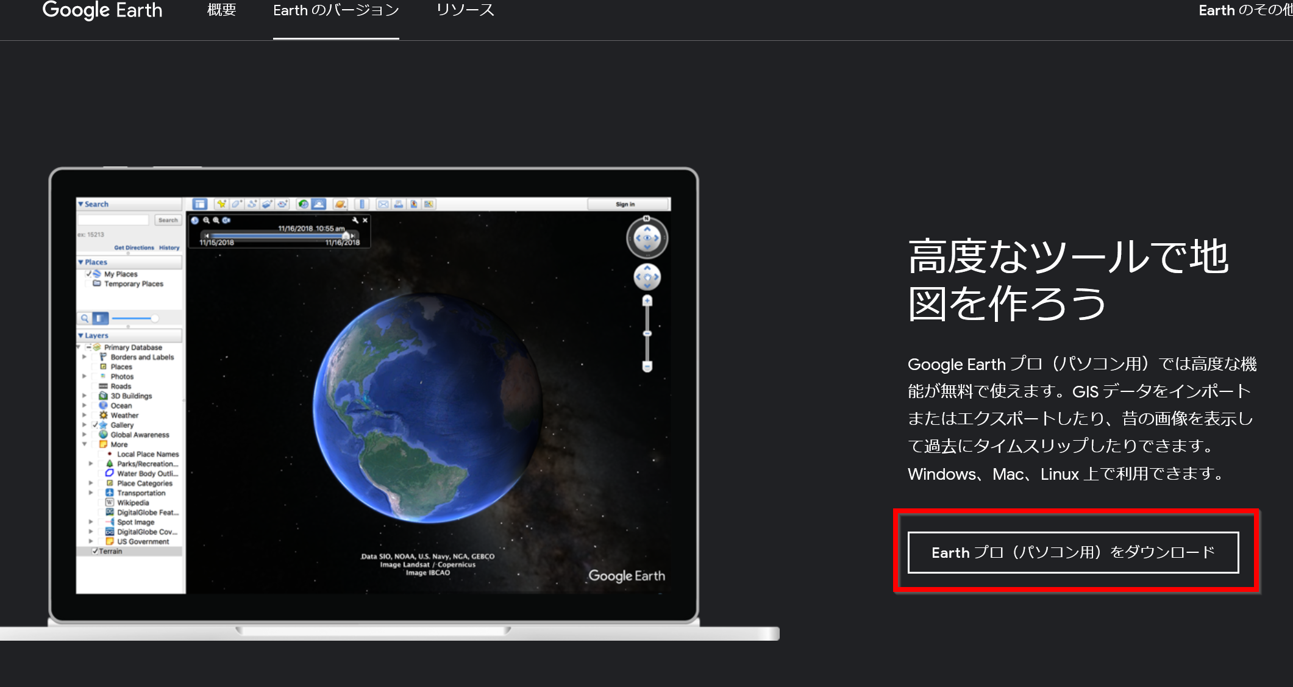Select the Add Path tool icon

252,204
